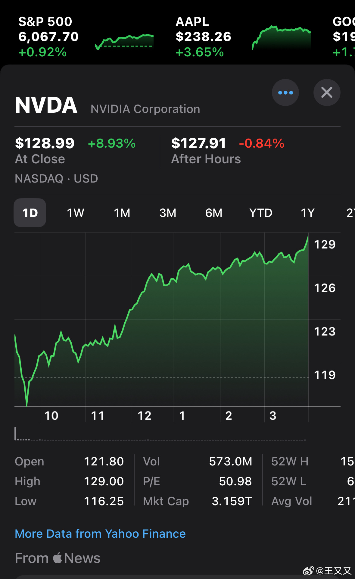Select the YTD chart range
The height and width of the screenshot is (579, 355).
click(x=261, y=213)
